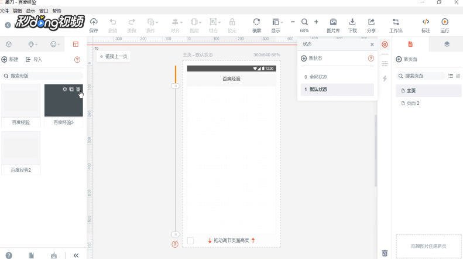The height and width of the screenshot is (259, 463).
Task: Click the bottom-left book icon
Action: point(31,255)
